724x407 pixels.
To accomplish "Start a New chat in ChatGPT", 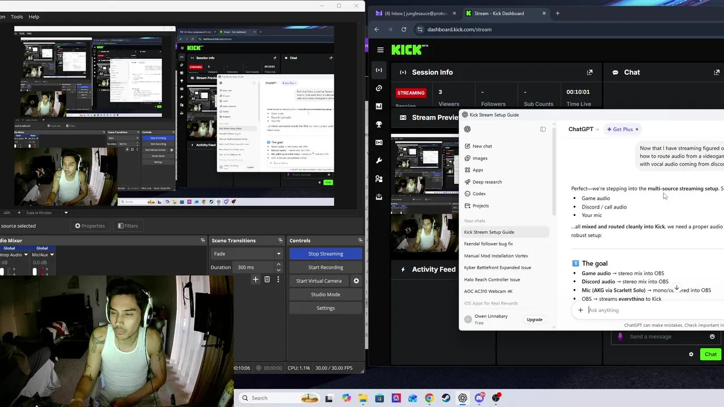I will pos(478,146).
